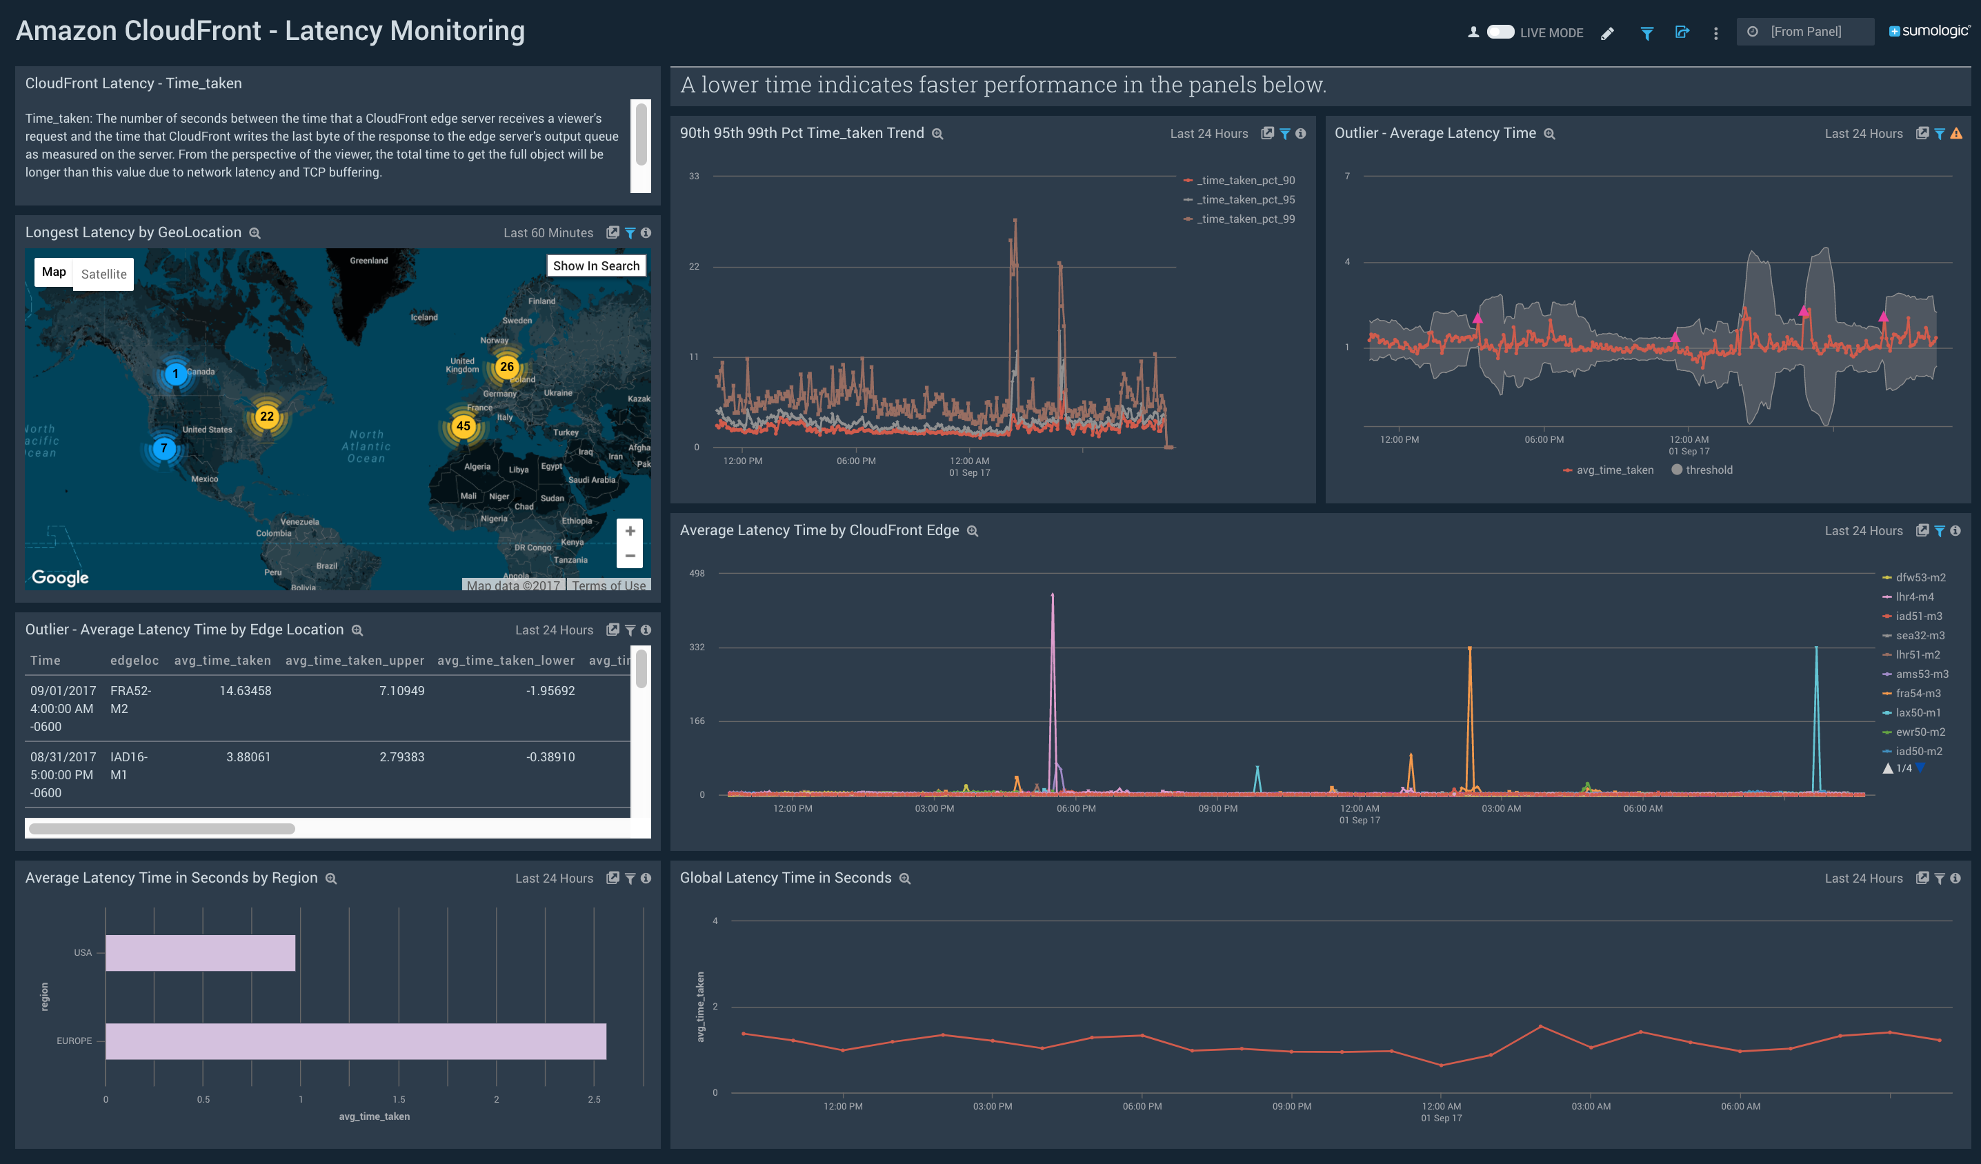Click the Outlier table horizontal scrollbar
Screen dimensions: 1981x1164
click(162, 828)
